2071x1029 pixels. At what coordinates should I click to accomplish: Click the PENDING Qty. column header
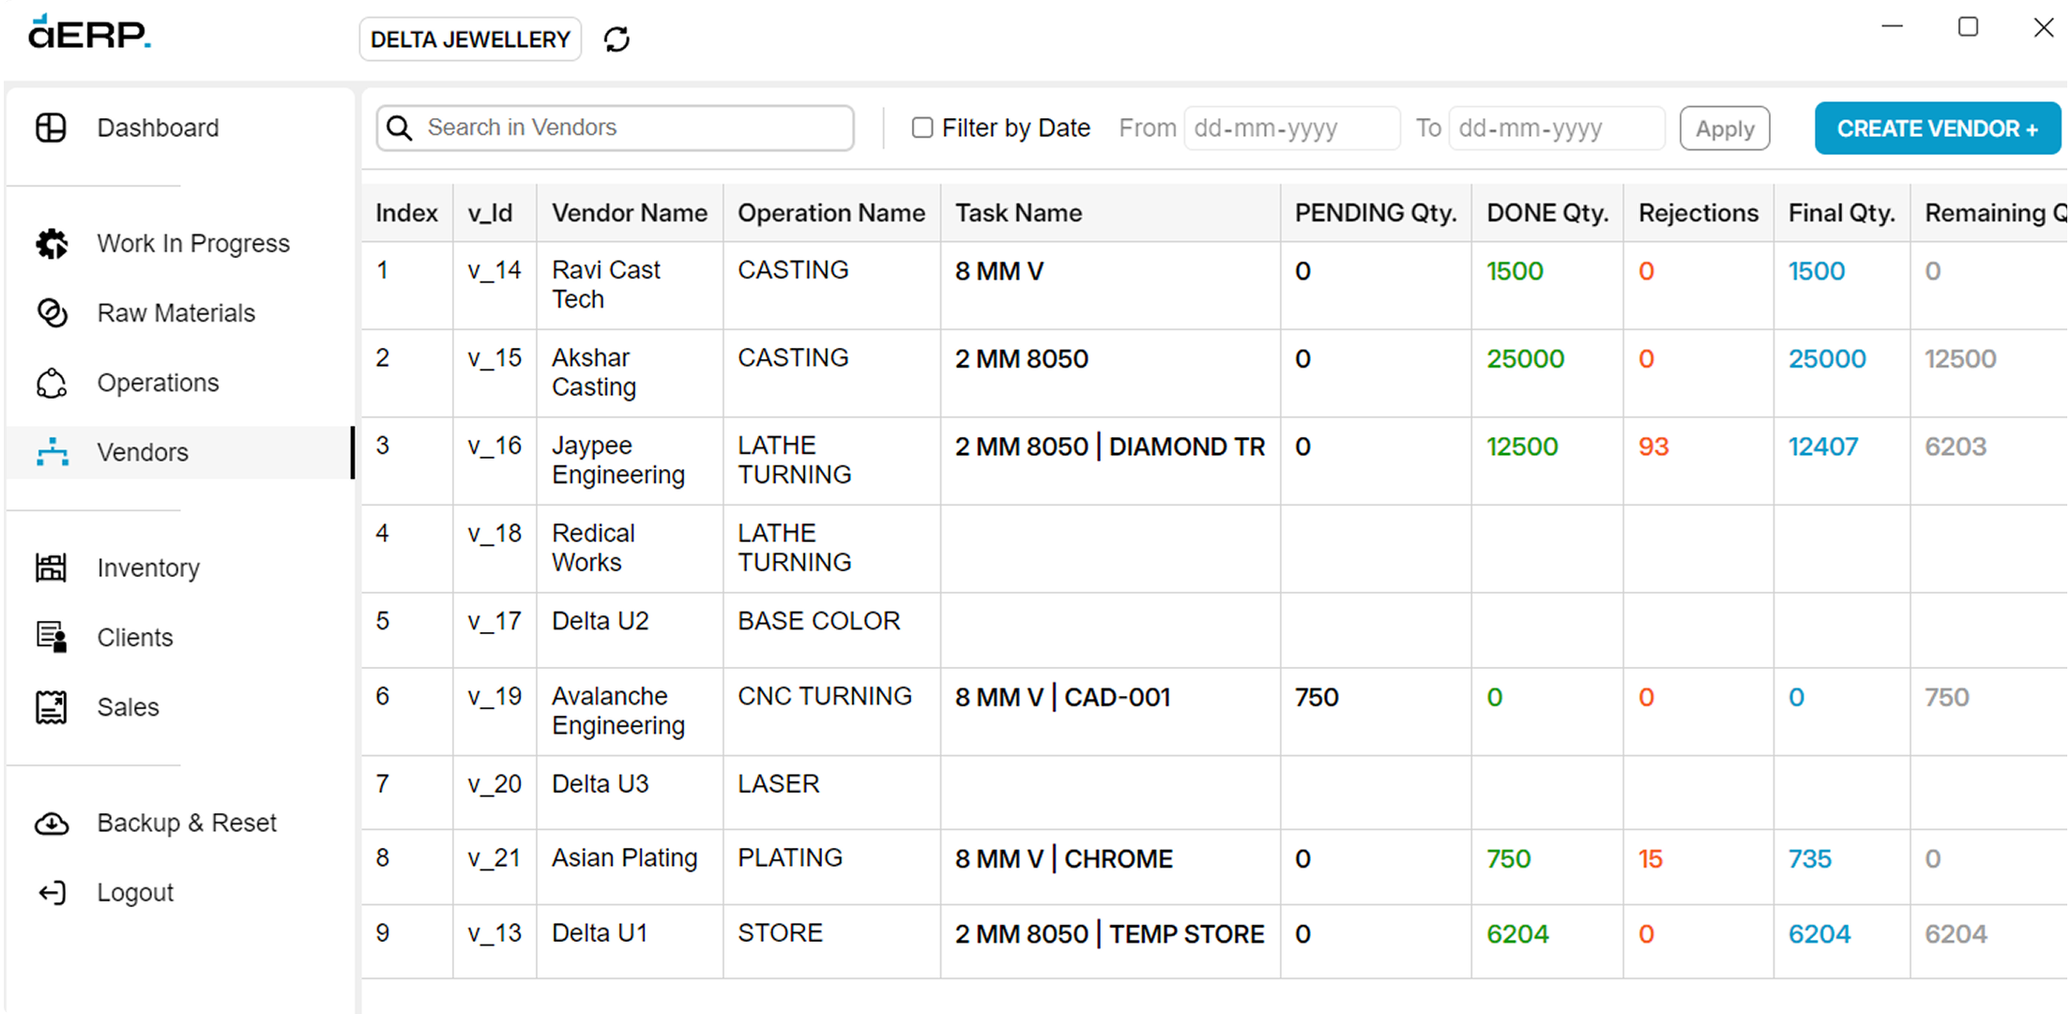(x=1376, y=213)
